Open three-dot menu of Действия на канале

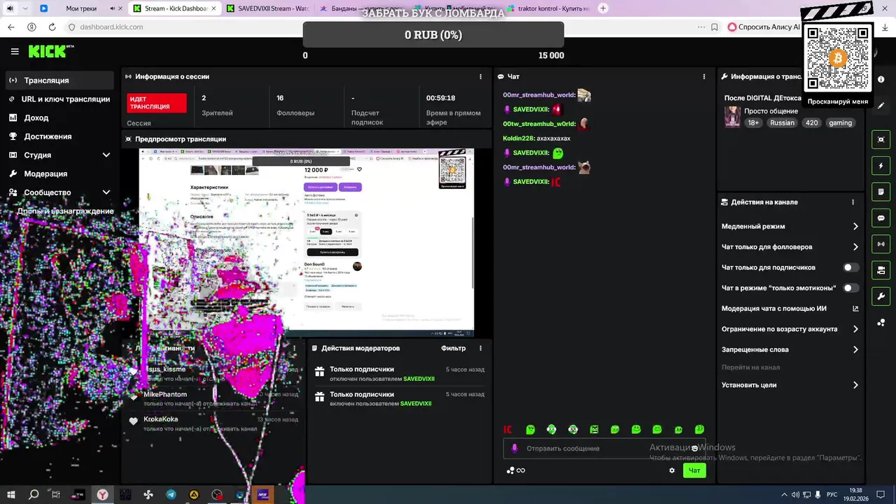853,202
